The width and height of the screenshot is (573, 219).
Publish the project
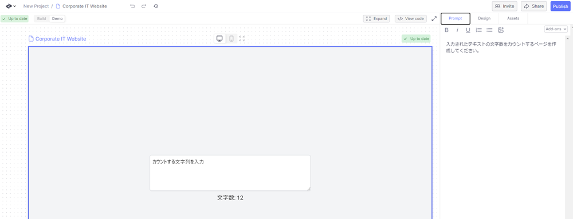(x=560, y=6)
